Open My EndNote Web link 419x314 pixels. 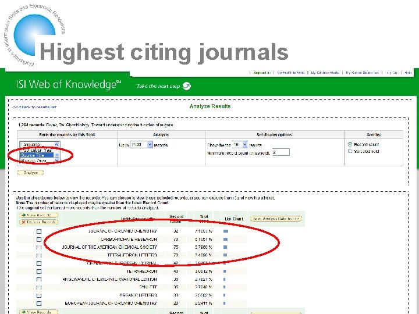291,73
